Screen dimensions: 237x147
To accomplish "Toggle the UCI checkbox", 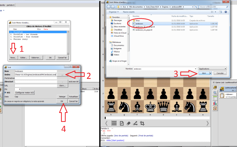I will 6,92.
